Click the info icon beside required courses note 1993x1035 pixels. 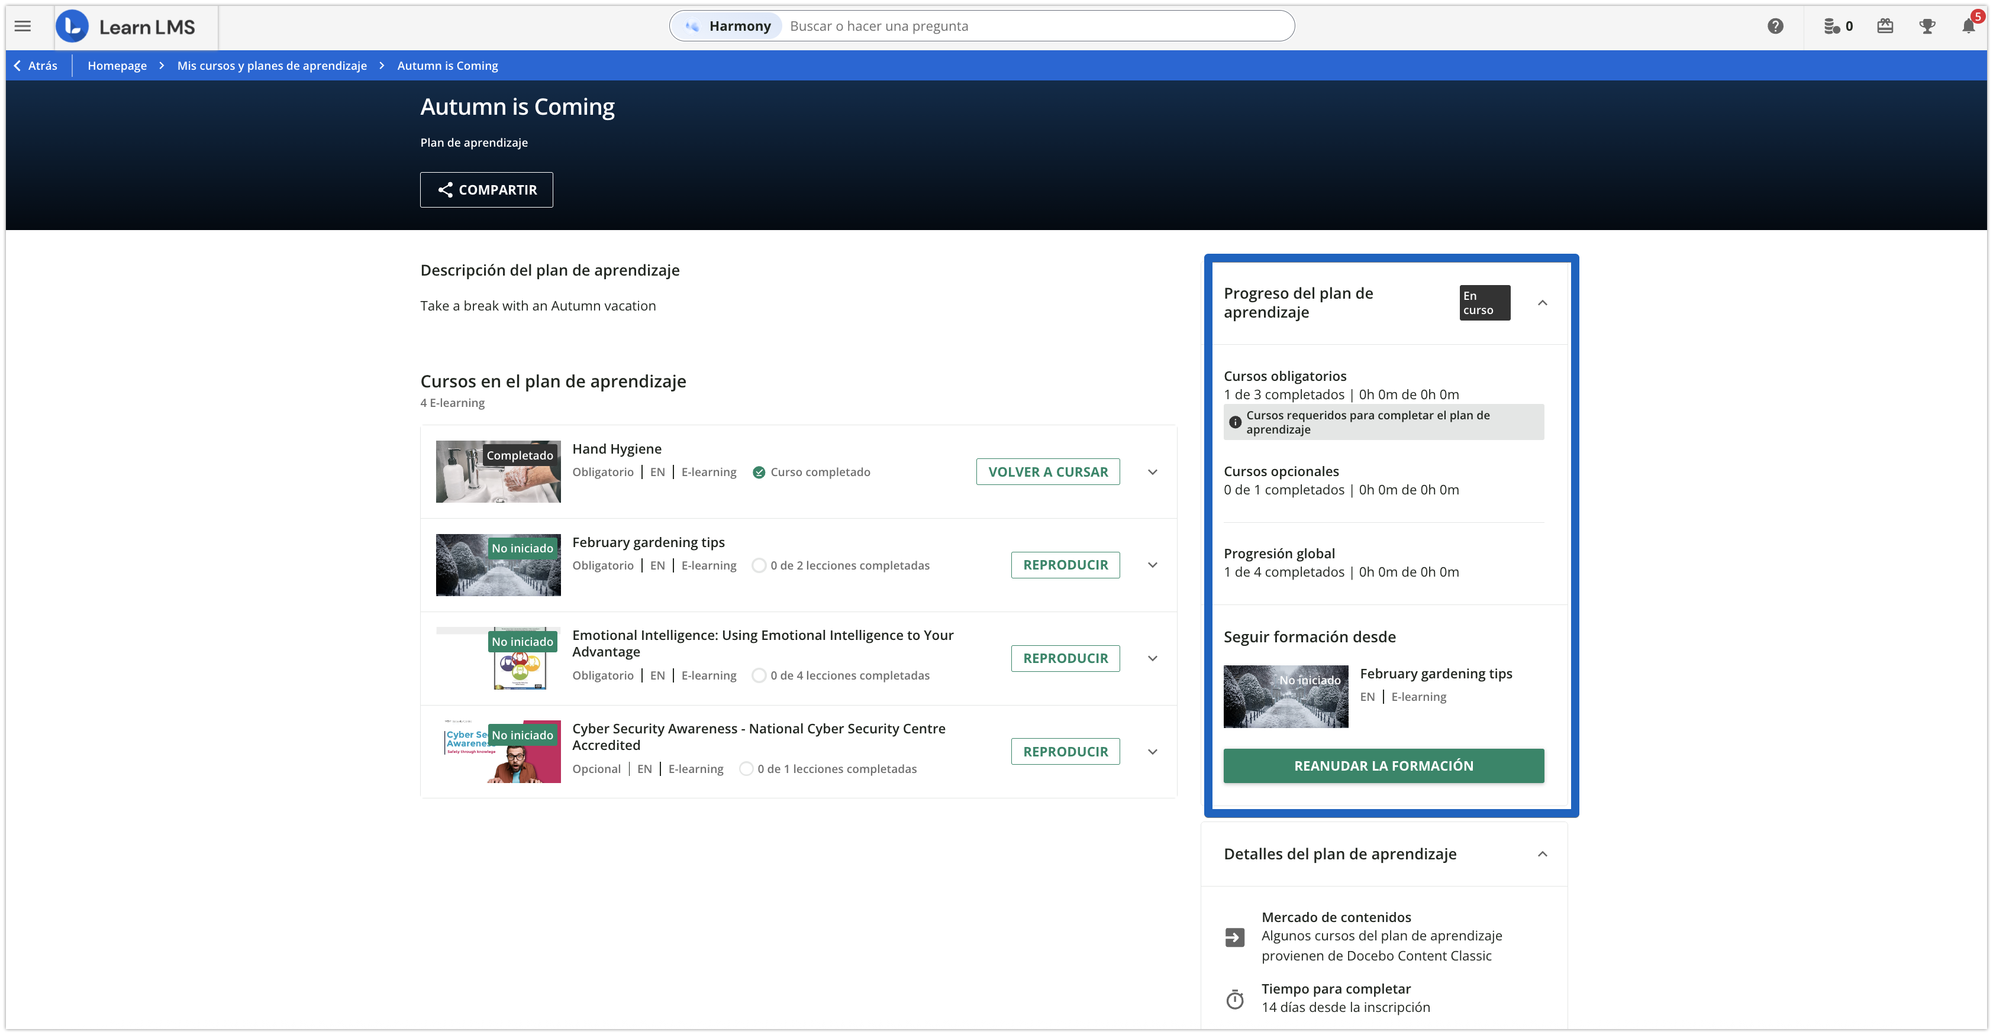click(x=1236, y=422)
